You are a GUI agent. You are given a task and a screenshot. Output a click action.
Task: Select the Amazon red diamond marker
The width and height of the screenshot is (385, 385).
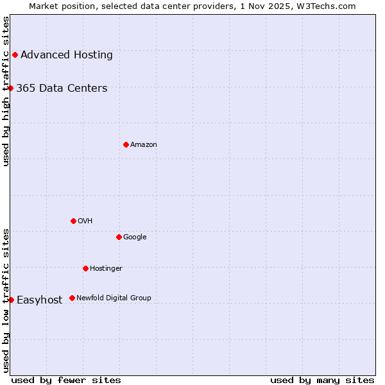(126, 144)
